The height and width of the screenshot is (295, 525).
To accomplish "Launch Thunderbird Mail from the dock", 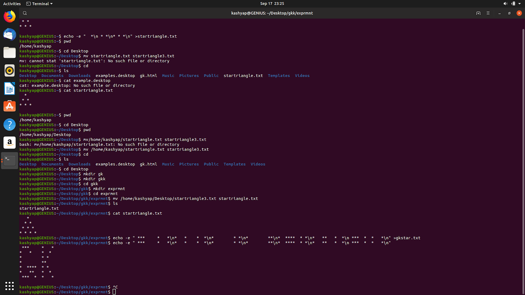I will coord(10,34).
